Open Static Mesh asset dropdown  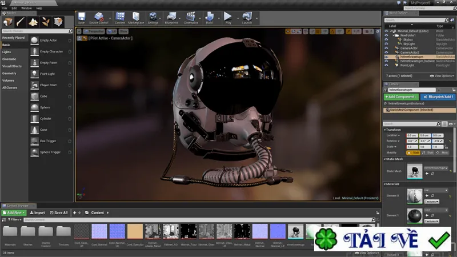[x=436, y=168]
